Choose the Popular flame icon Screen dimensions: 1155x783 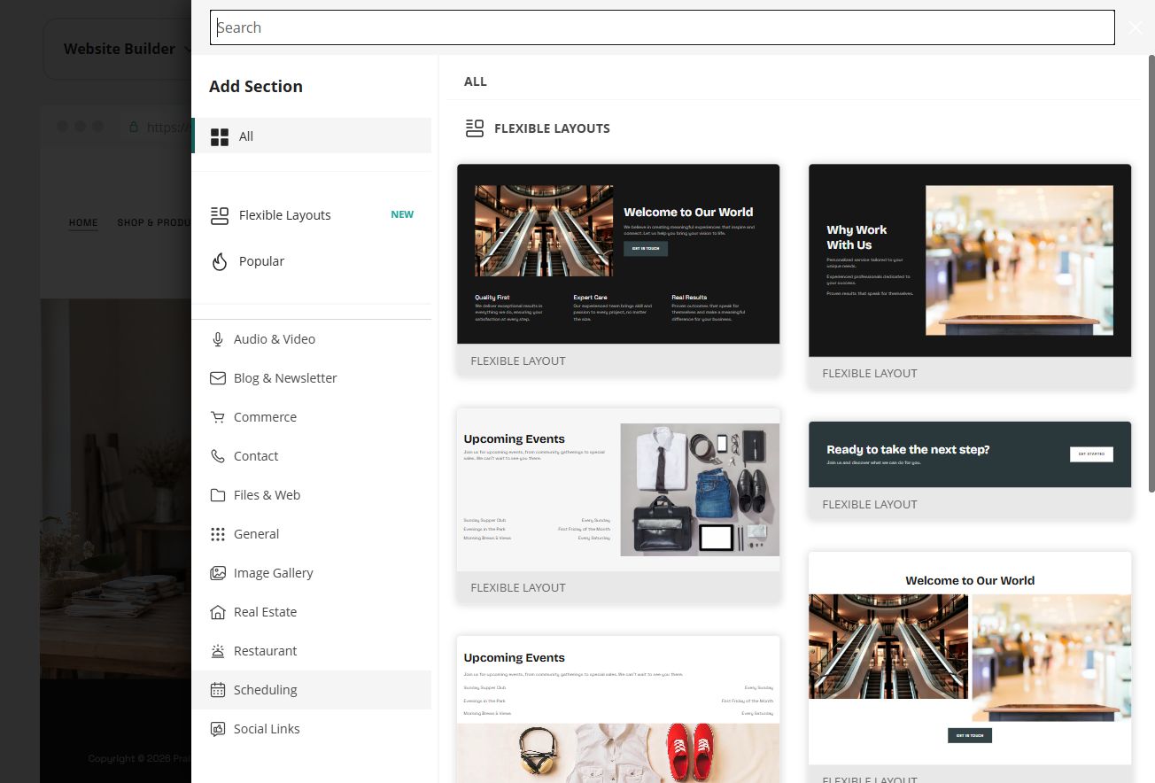click(220, 261)
